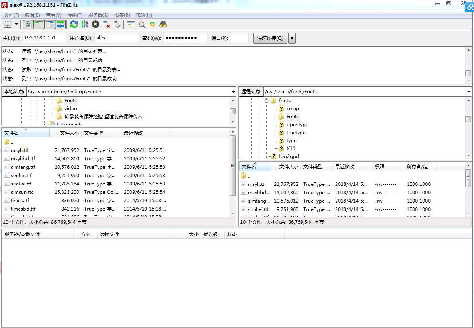Open the 服务器(S) menu
Image resolution: width=474 pixels, height=328 pixels.
(x=98, y=15)
